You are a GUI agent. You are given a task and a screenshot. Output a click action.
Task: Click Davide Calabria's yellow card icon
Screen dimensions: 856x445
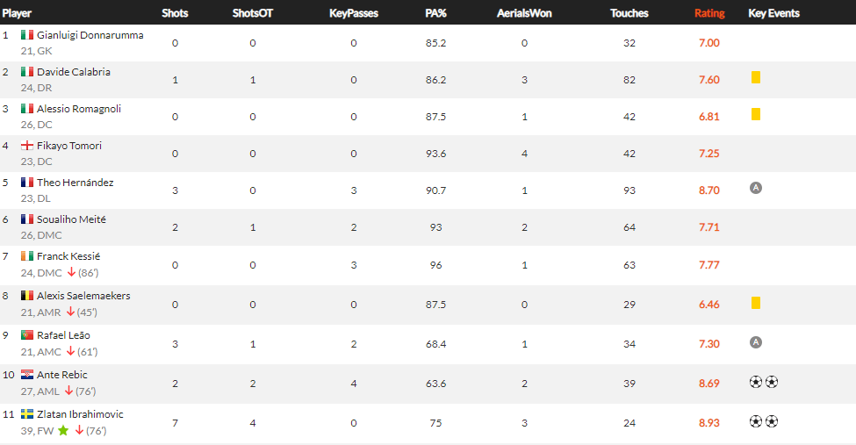point(756,77)
